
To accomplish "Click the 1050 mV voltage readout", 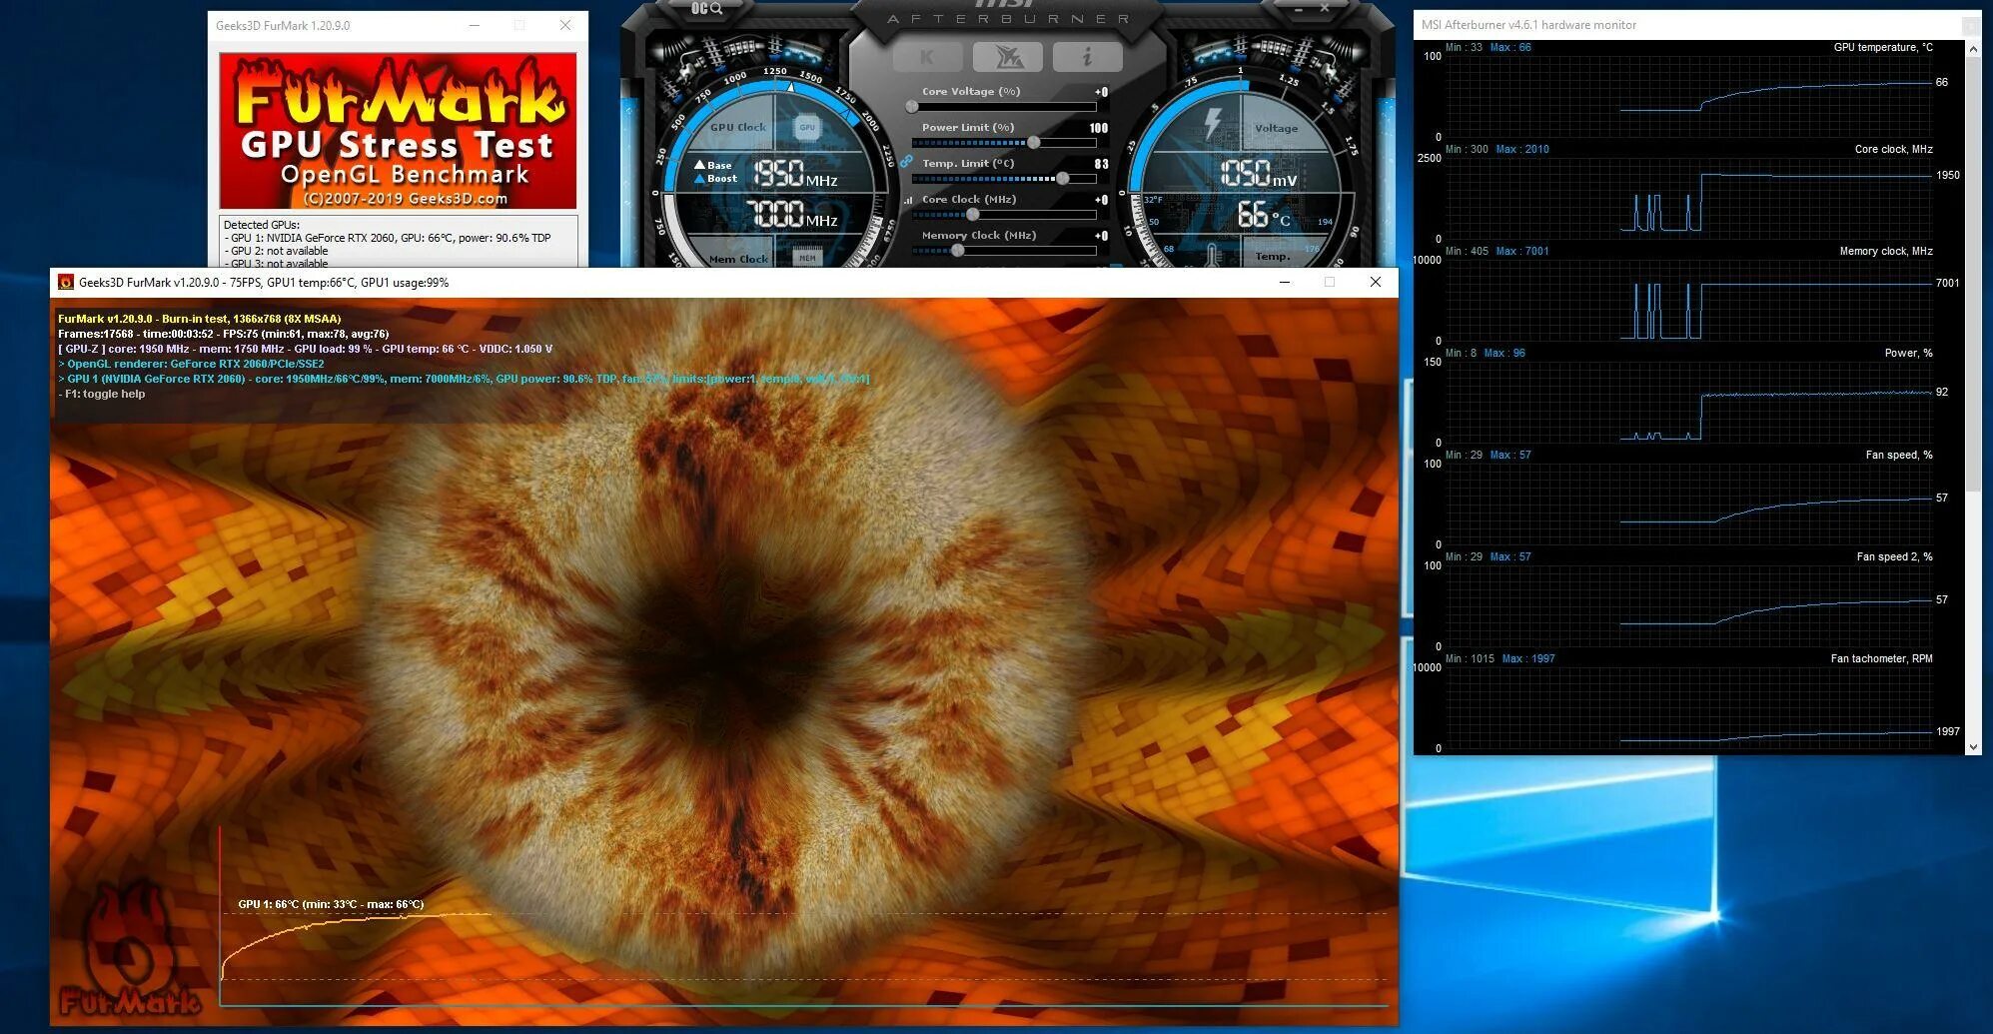I will (1258, 174).
